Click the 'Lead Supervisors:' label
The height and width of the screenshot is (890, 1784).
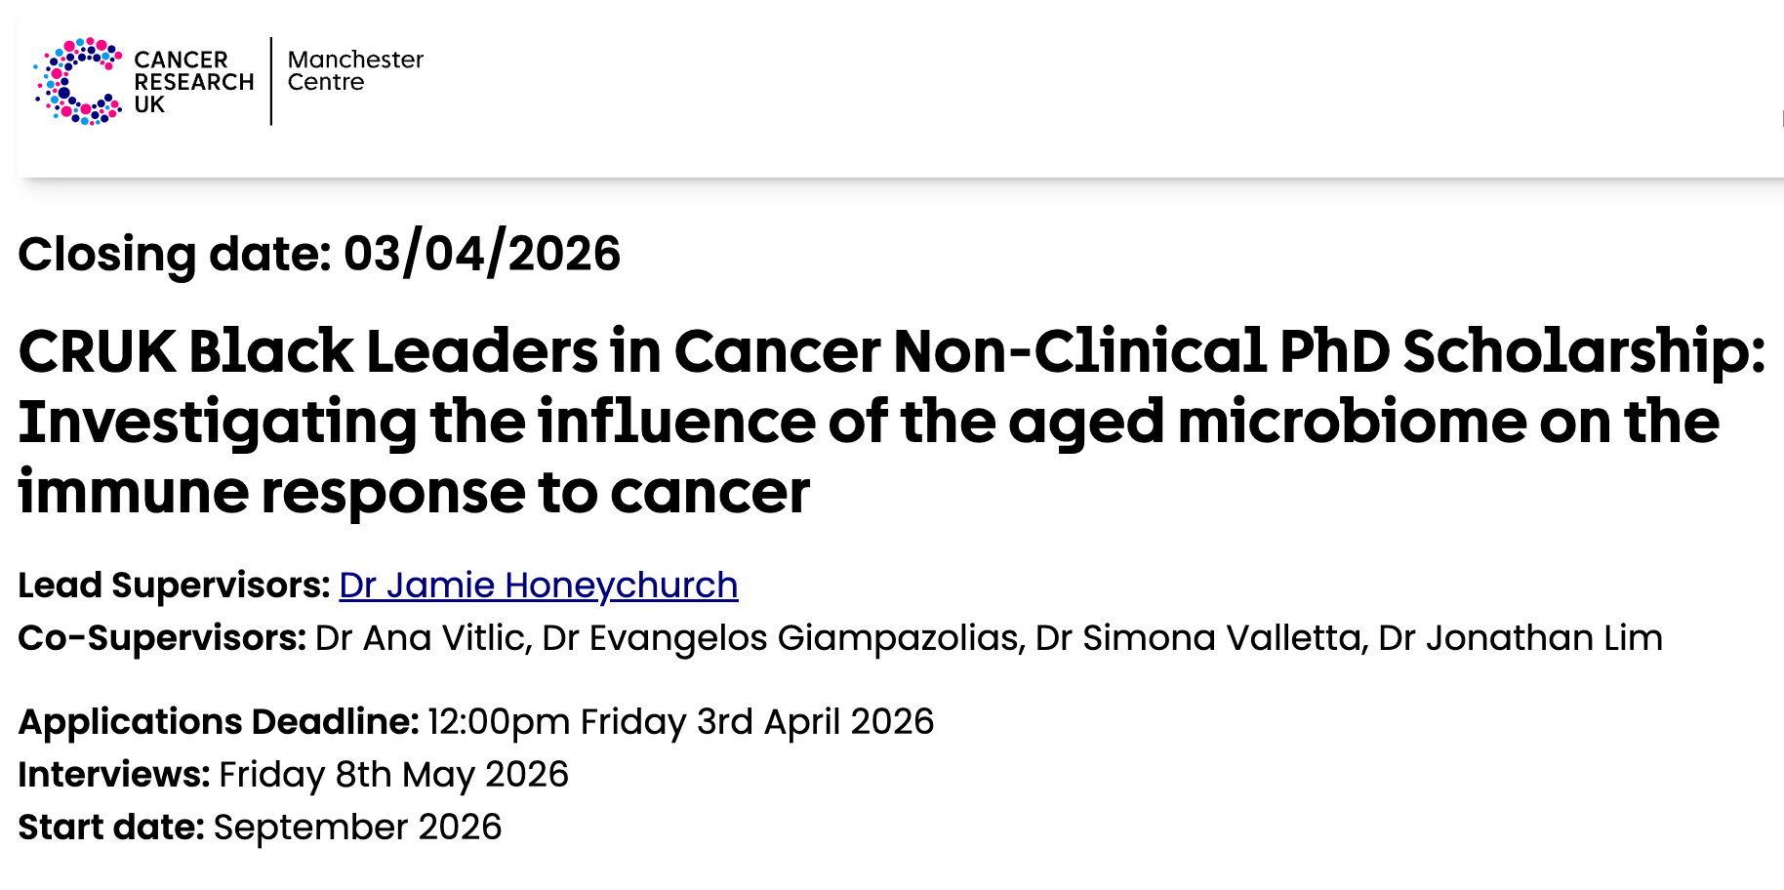click(175, 586)
